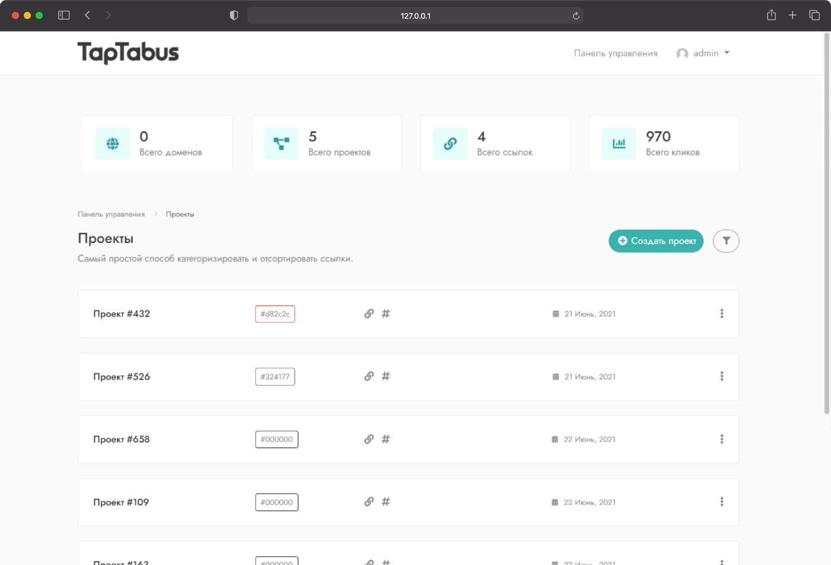Click the globe icon for Всего доменов

[x=113, y=143]
